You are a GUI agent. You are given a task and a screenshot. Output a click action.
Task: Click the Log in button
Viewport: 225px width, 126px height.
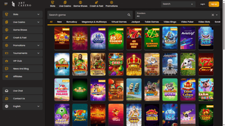tap(202, 4)
